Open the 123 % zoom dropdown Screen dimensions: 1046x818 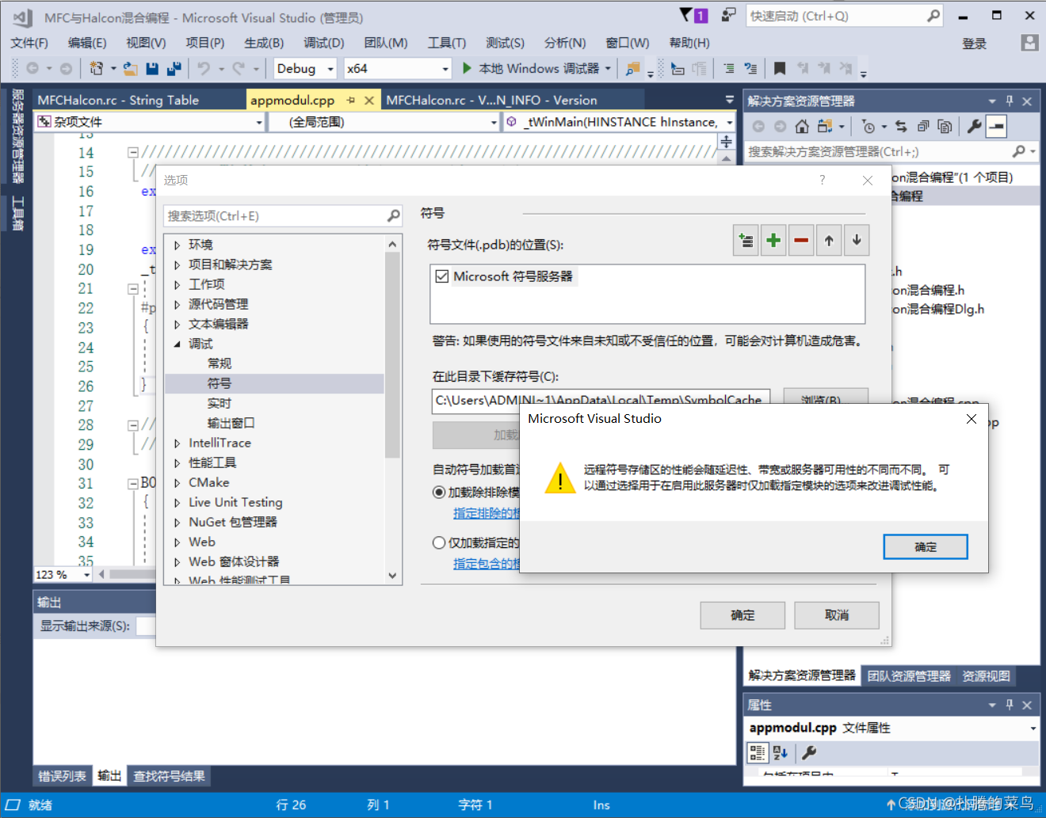pyautogui.click(x=86, y=575)
